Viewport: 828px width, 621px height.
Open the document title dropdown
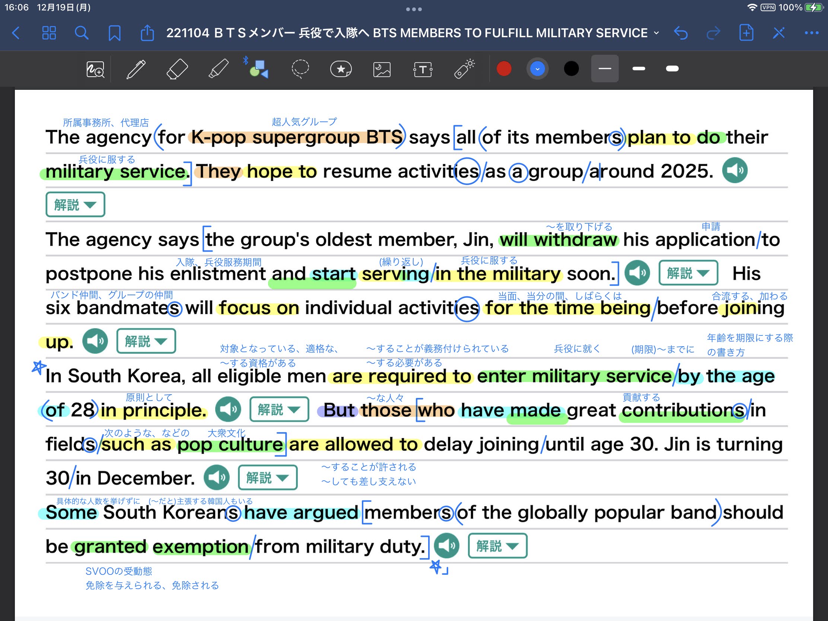656,33
